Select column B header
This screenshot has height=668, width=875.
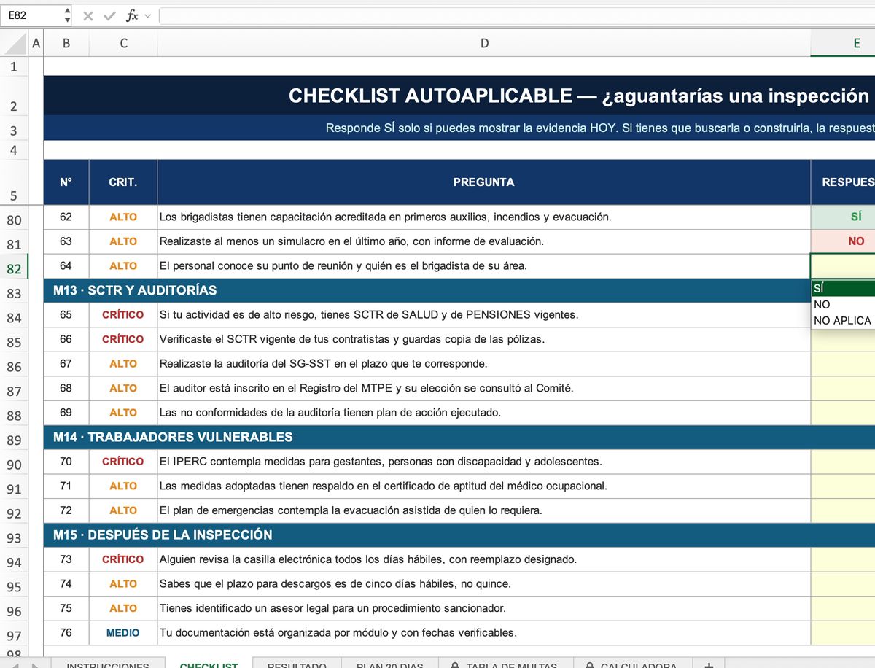pyautogui.click(x=66, y=43)
